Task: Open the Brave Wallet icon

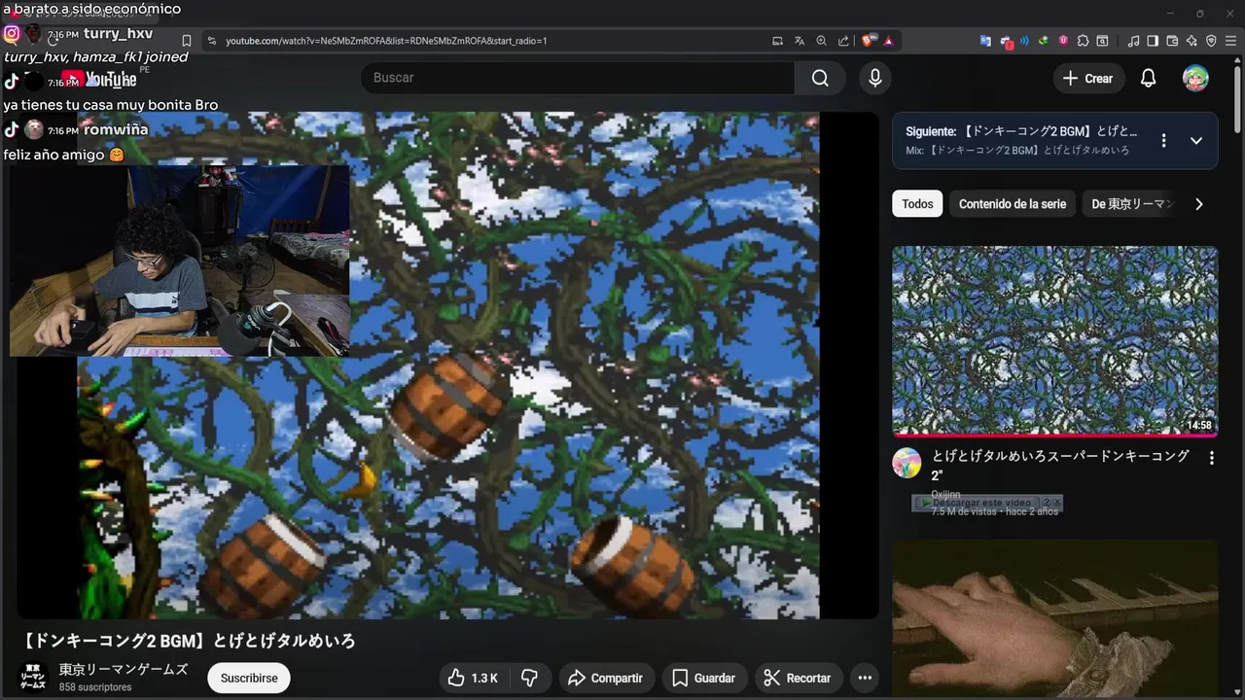Action: (1172, 41)
